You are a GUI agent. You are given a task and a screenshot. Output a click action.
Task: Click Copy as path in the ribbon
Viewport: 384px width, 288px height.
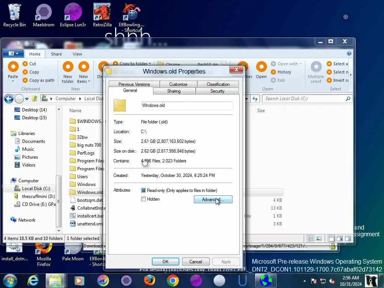39,80
